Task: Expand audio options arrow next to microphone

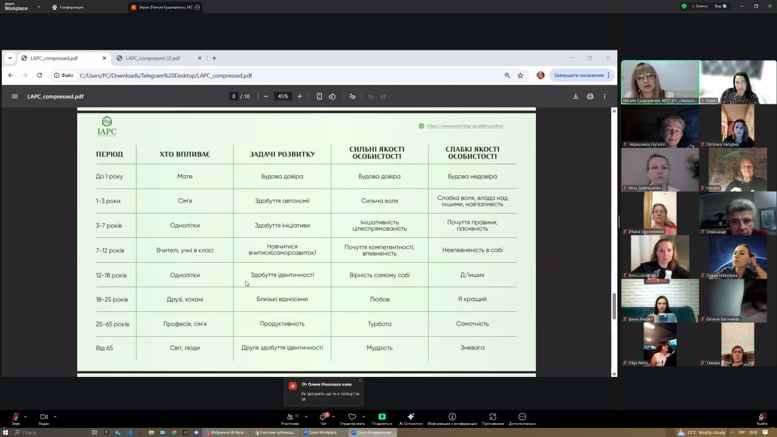Action: point(25,416)
